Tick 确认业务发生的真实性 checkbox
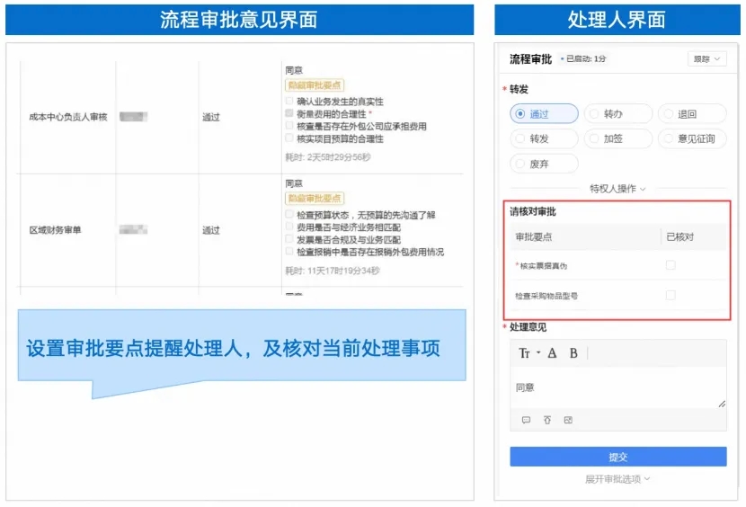The width and height of the screenshot is (746, 507). [x=289, y=102]
